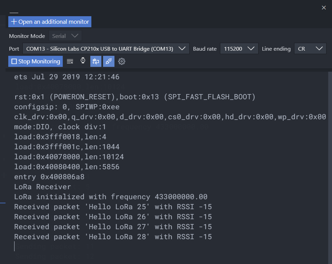
Task: Toggle timestamp display with the watch icon
Action: [x=83, y=61]
